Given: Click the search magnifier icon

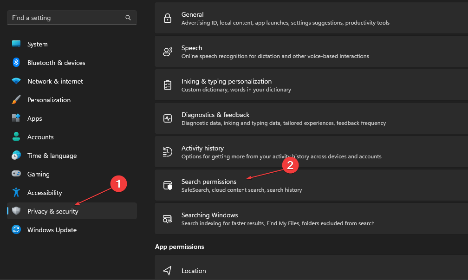Looking at the screenshot, I should tap(128, 18).
